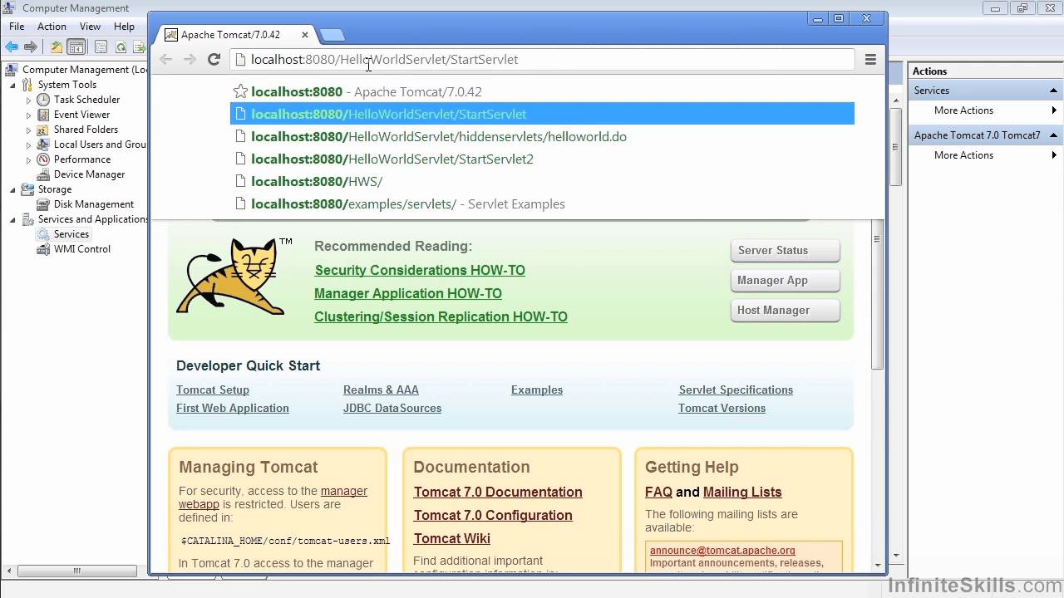Click the Properties toolbar icon in Computer Management
The image size is (1064, 598).
[x=101, y=47]
